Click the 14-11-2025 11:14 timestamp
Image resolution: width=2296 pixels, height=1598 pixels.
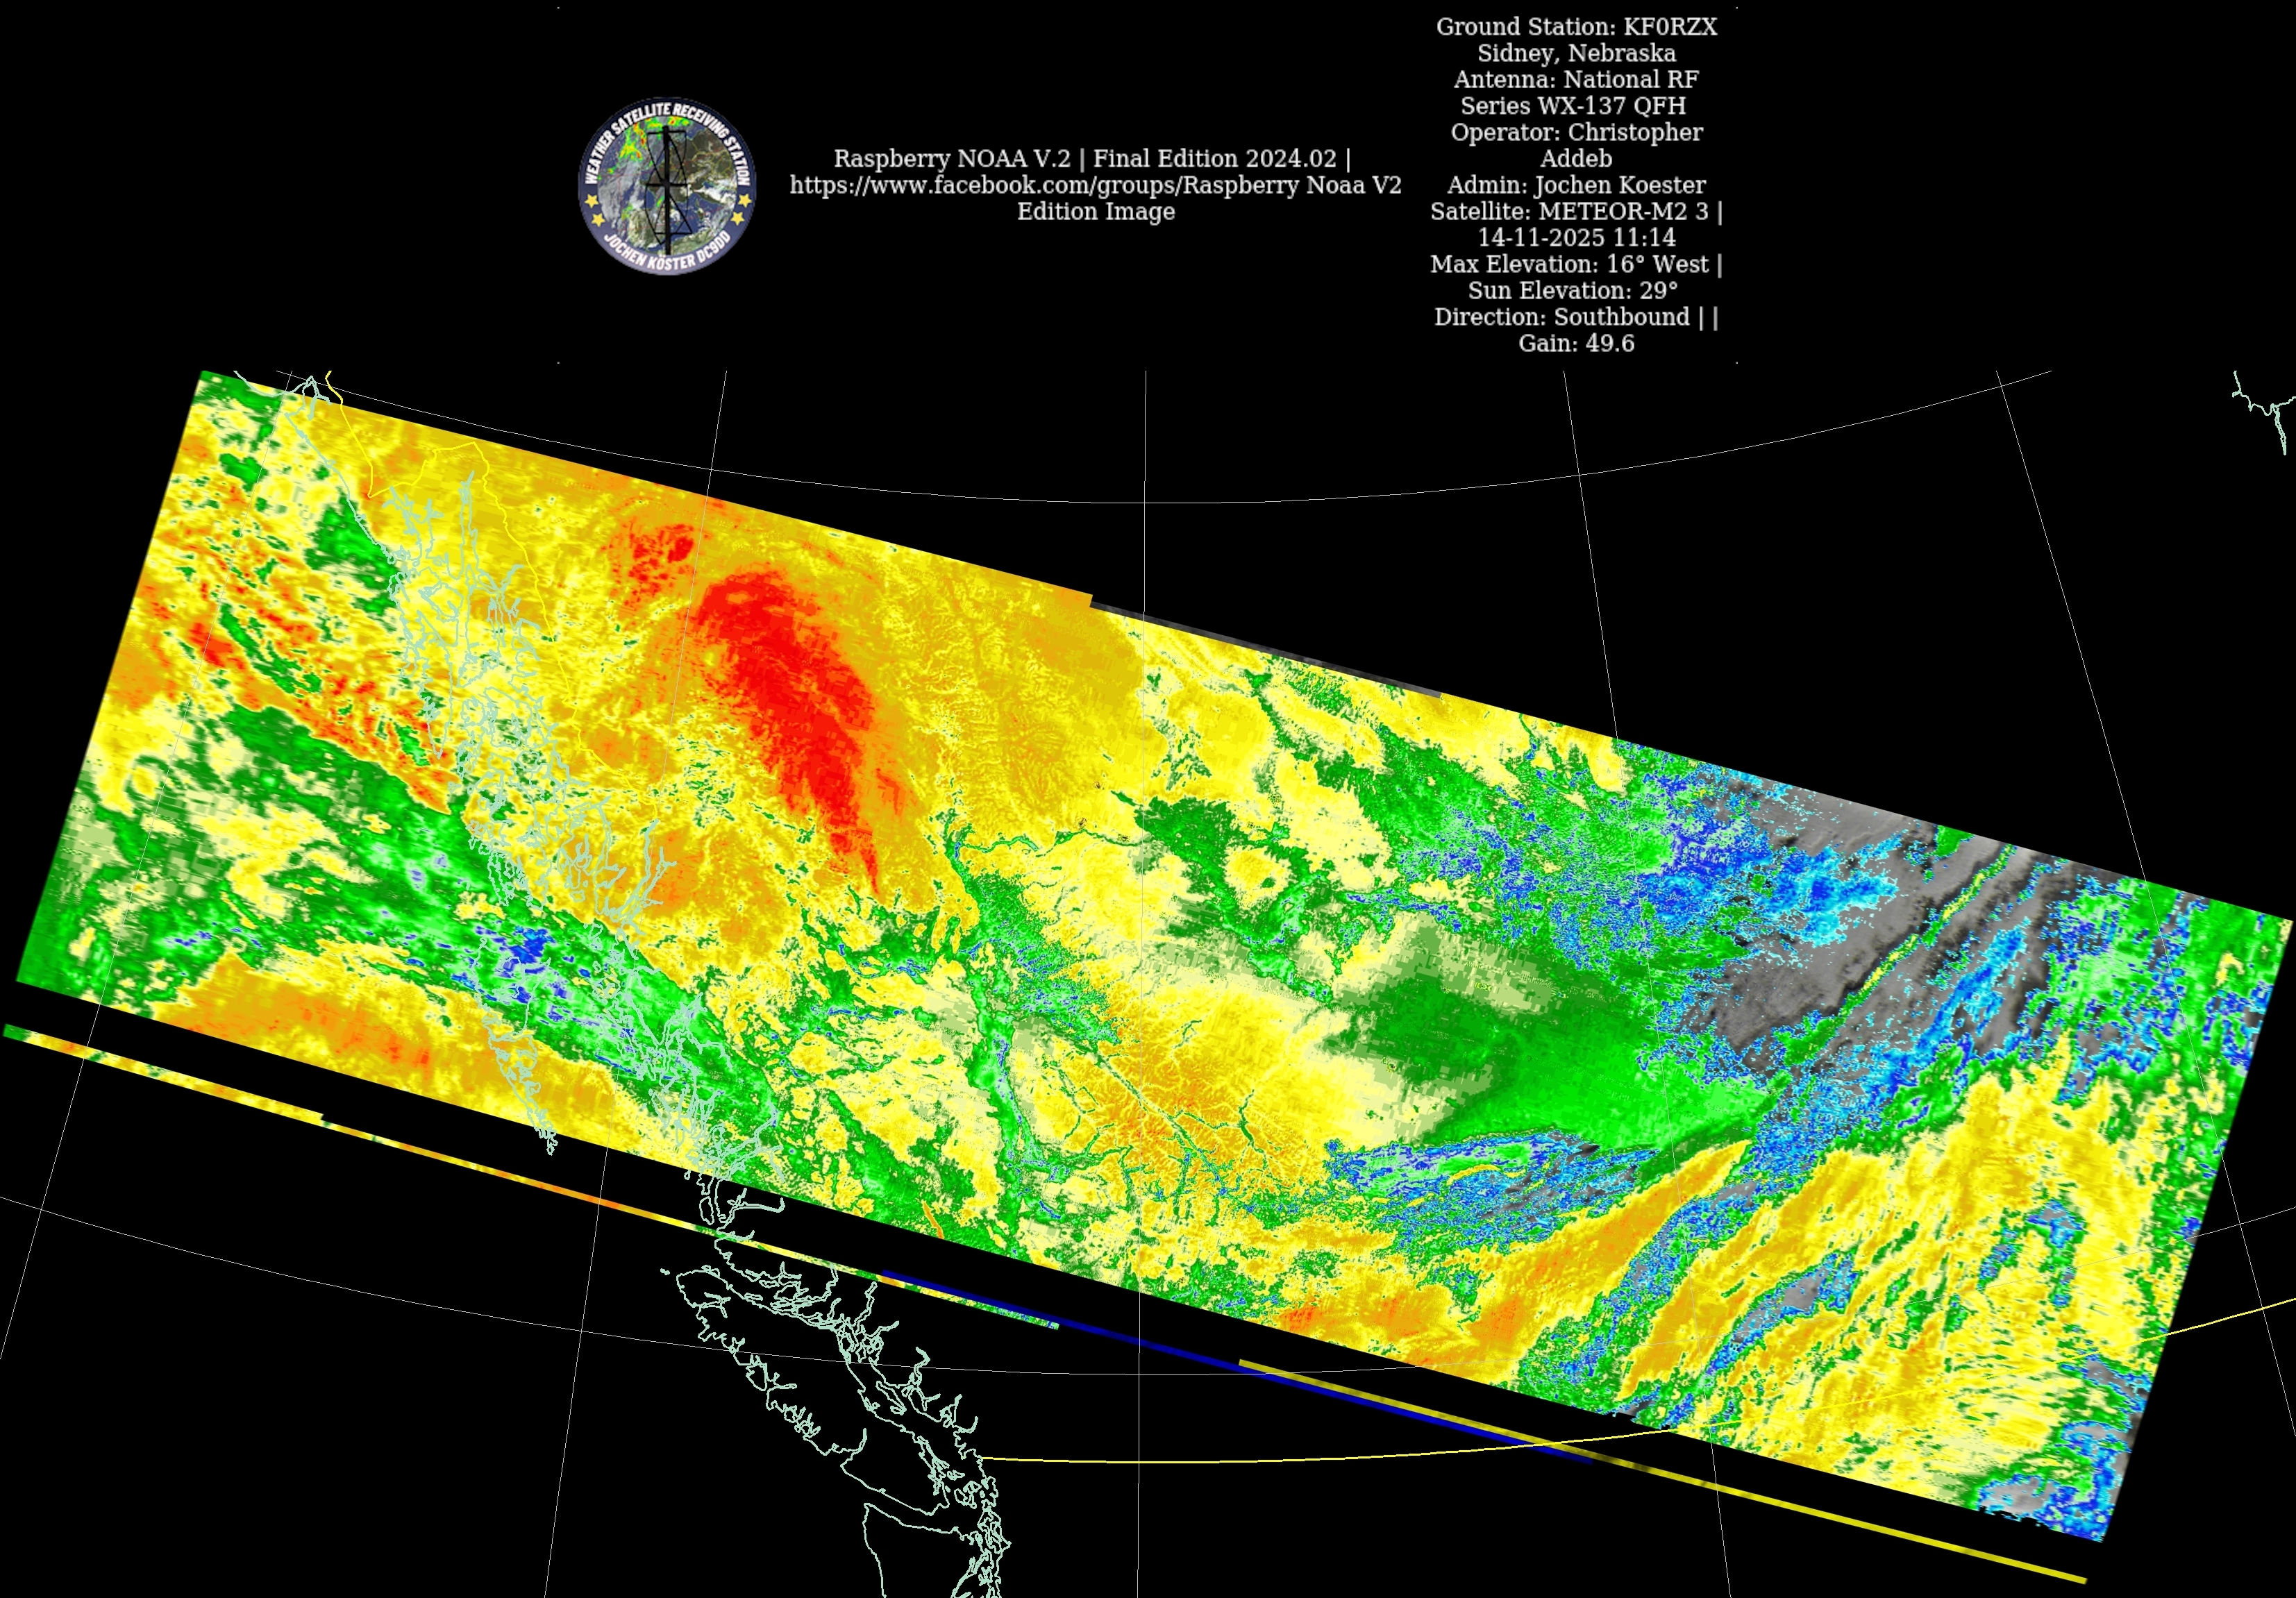(1576, 238)
